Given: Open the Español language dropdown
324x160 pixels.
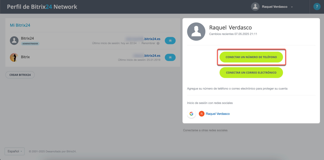Looking at the screenshot, I should tap(14, 151).
